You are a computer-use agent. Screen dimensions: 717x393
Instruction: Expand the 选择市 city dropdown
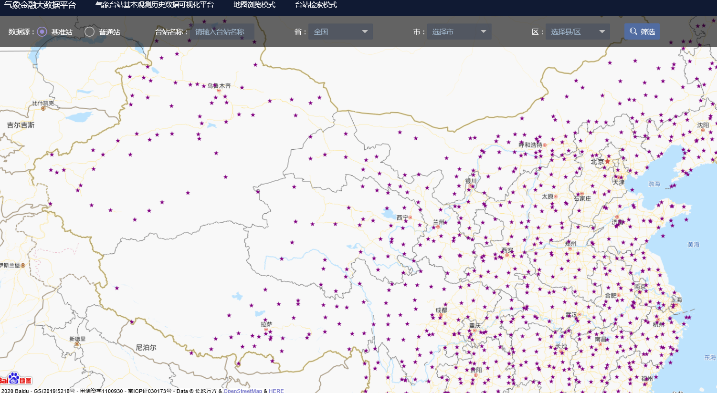coord(459,31)
